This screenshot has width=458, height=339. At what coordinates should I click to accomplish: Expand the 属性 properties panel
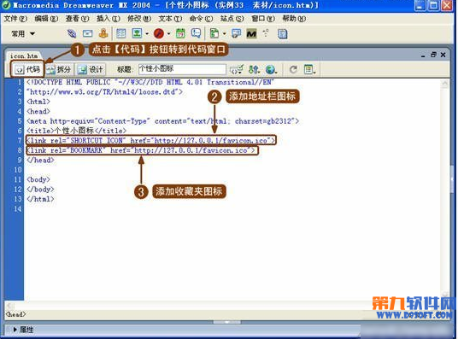23,330
